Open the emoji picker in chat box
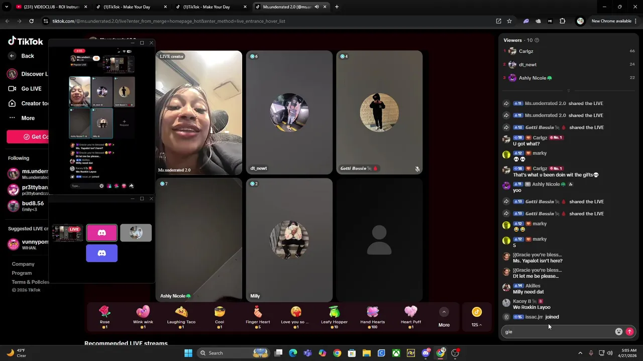Image resolution: width=643 pixels, height=361 pixels. click(x=619, y=331)
